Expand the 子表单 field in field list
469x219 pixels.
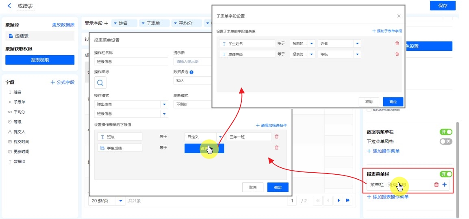[10, 102]
